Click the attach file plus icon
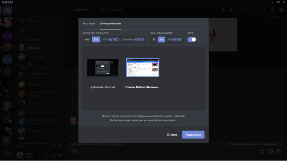Image resolution: width=287 pixels, height=161 pixels. pyautogui.click(x=75, y=151)
